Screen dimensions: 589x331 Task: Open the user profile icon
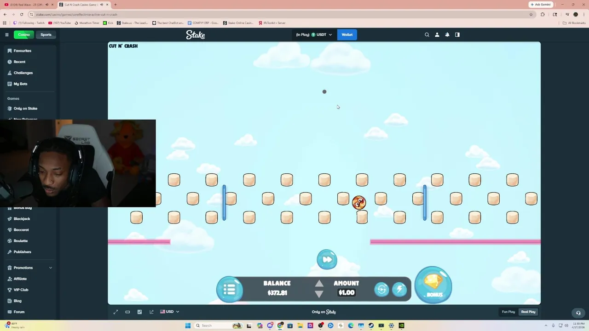pos(437,34)
